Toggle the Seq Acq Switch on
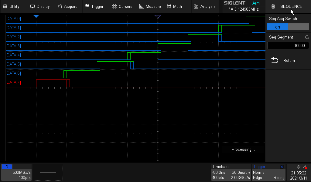311x182 pixels. (x=288, y=27)
